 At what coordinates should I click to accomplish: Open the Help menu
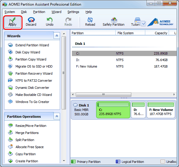point(88,12)
